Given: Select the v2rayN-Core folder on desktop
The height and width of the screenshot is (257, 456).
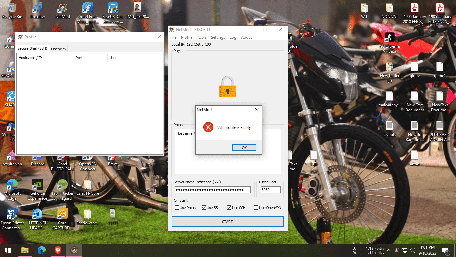Looking at the screenshot, I should pos(88,187).
